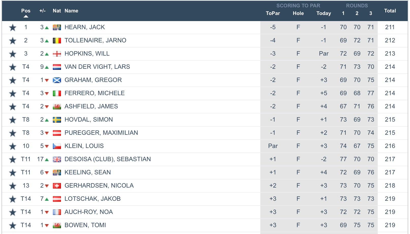This screenshot has width=410, height=234.
Task: Click Netherlands flag beside Van Der Vight
Action: click(x=57, y=67)
